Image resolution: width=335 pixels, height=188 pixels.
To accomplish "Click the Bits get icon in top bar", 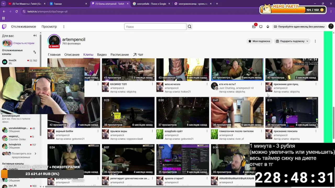I will (x=268, y=27).
